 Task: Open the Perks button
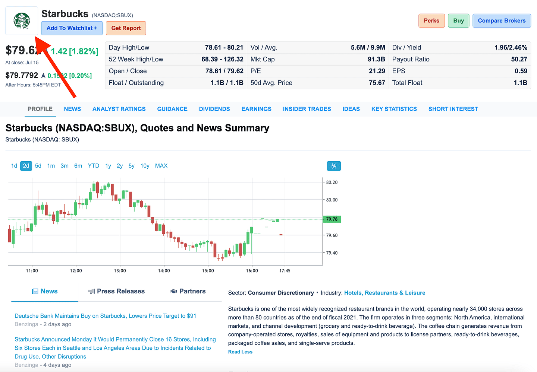(x=431, y=20)
